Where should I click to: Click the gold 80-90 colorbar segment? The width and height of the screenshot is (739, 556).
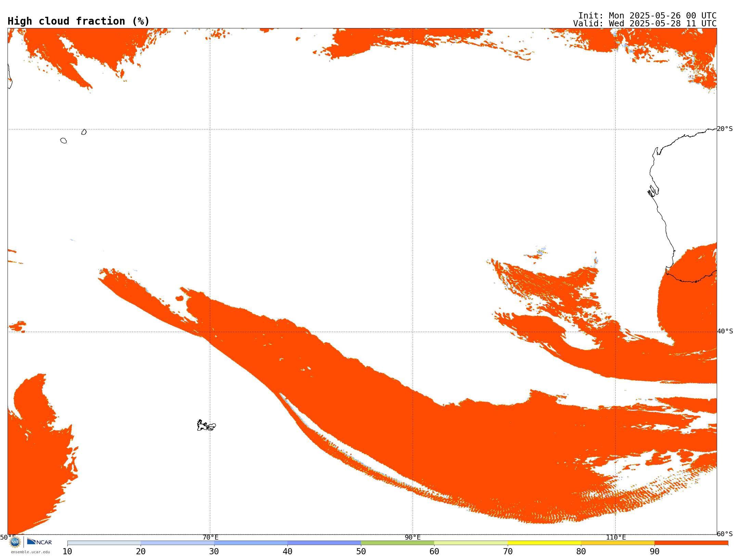(x=618, y=543)
